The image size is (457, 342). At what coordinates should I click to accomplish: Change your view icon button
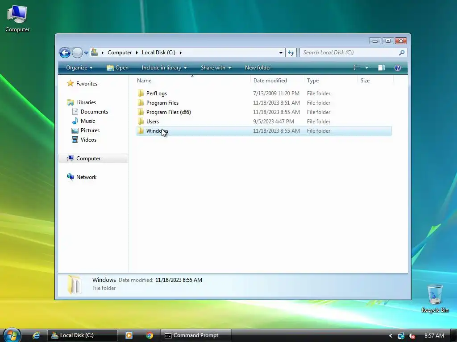pyautogui.click(x=355, y=68)
